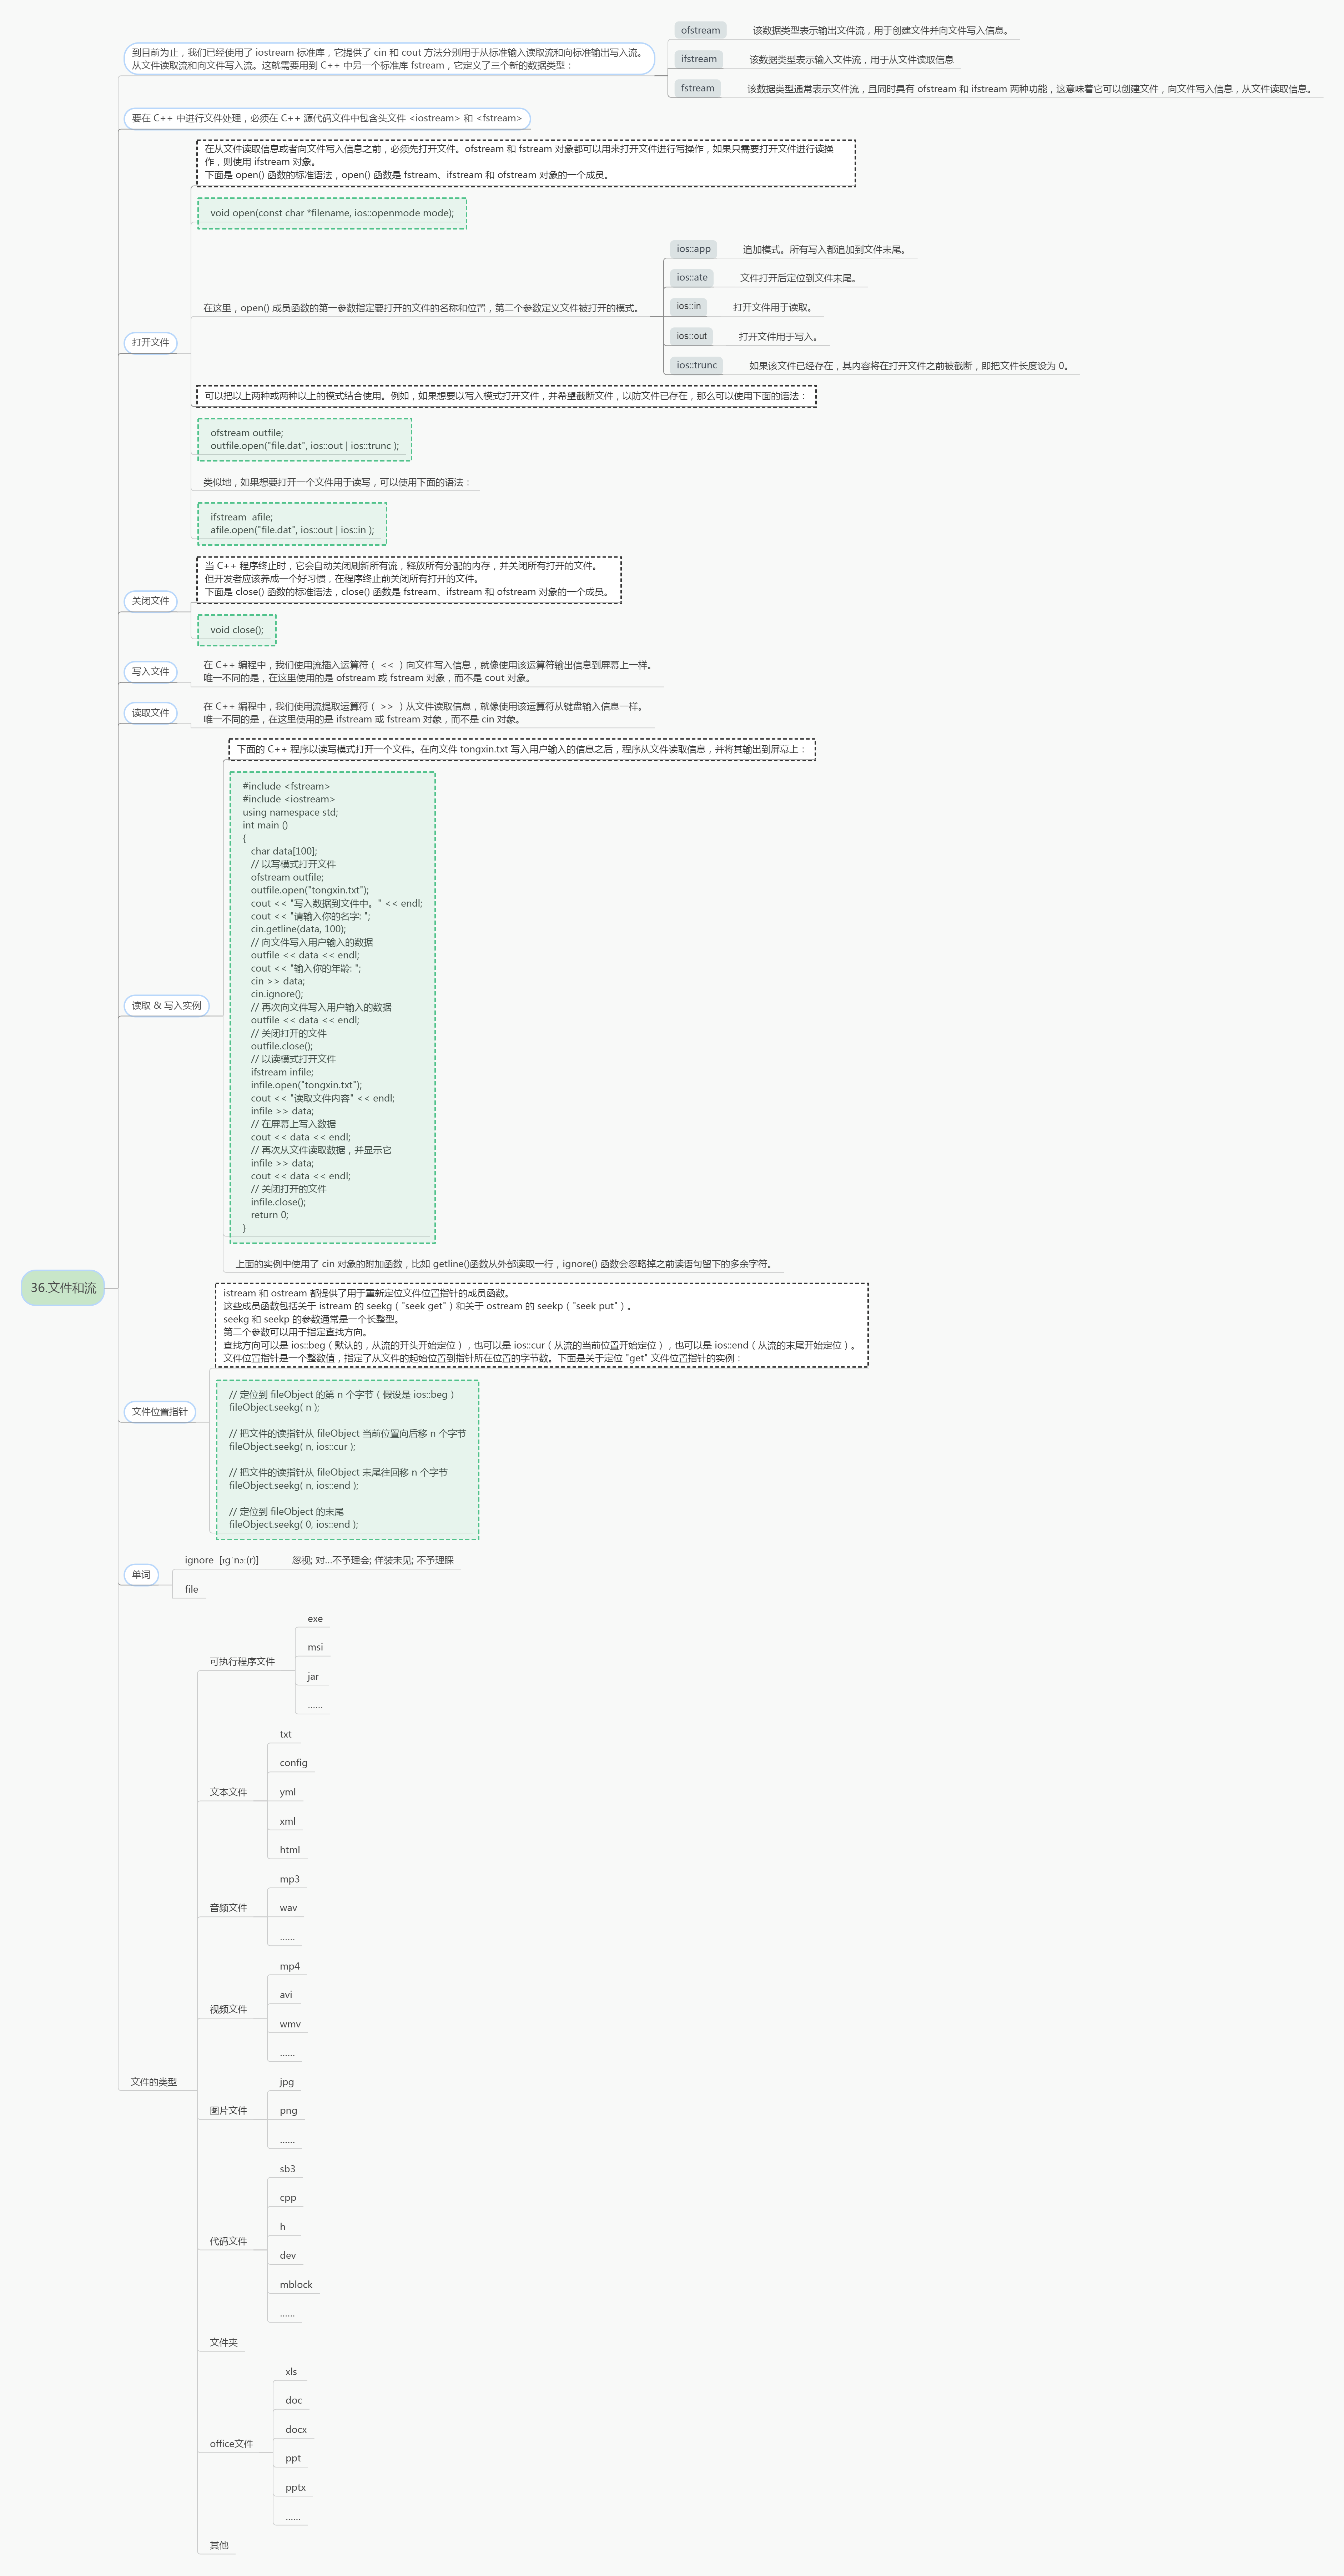Select the ios::trunc mode label
The width and height of the screenshot is (1344, 2576).
pos(696,365)
